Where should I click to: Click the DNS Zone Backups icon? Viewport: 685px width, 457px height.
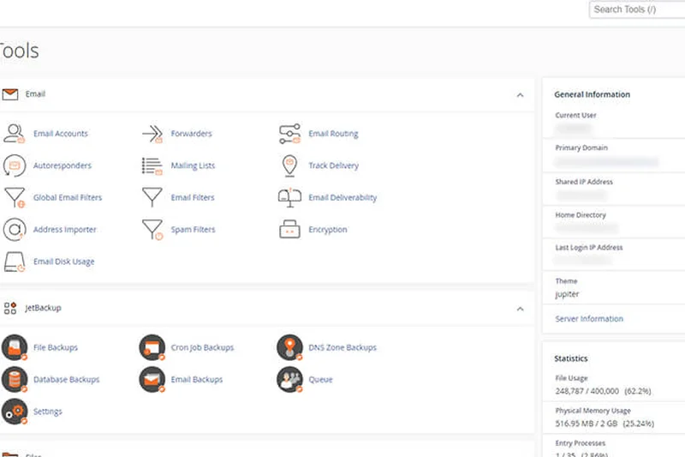[x=290, y=347]
